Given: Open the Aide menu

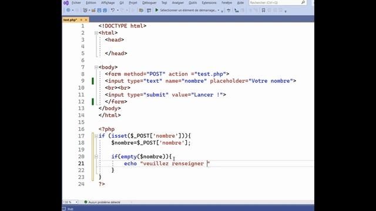Looking at the screenshot, I should click(x=240, y=3).
